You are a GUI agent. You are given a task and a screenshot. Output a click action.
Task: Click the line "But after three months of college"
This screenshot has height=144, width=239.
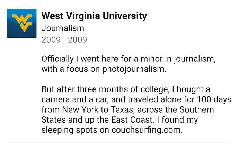pos(126,89)
